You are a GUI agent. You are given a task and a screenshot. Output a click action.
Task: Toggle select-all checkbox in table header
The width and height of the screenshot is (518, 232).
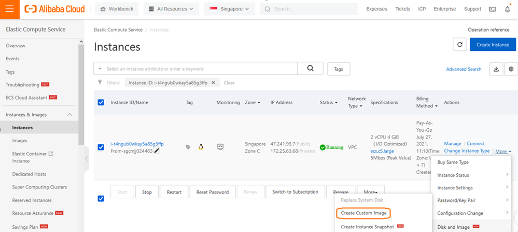(x=101, y=103)
